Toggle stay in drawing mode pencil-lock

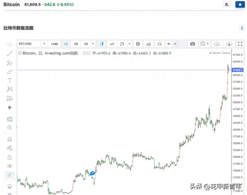coord(10,148)
